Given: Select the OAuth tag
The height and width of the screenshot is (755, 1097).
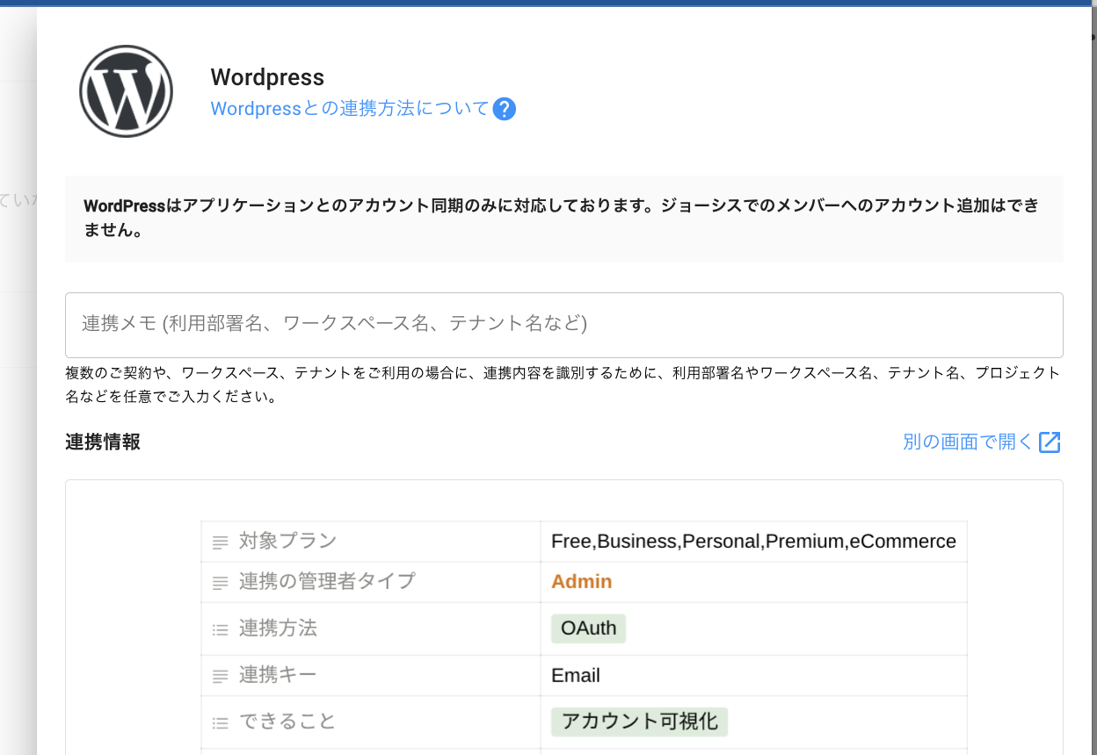Looking at the screenshot, I should tap(588, 629).
